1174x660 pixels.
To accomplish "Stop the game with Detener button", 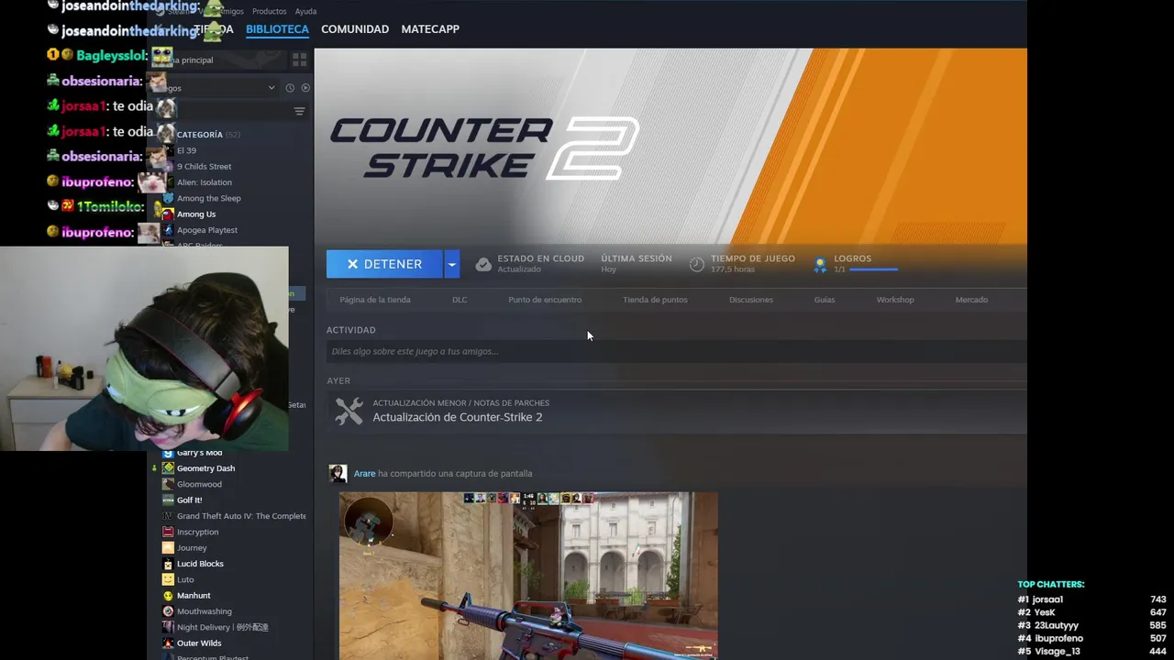I will [x=384, y=264].
